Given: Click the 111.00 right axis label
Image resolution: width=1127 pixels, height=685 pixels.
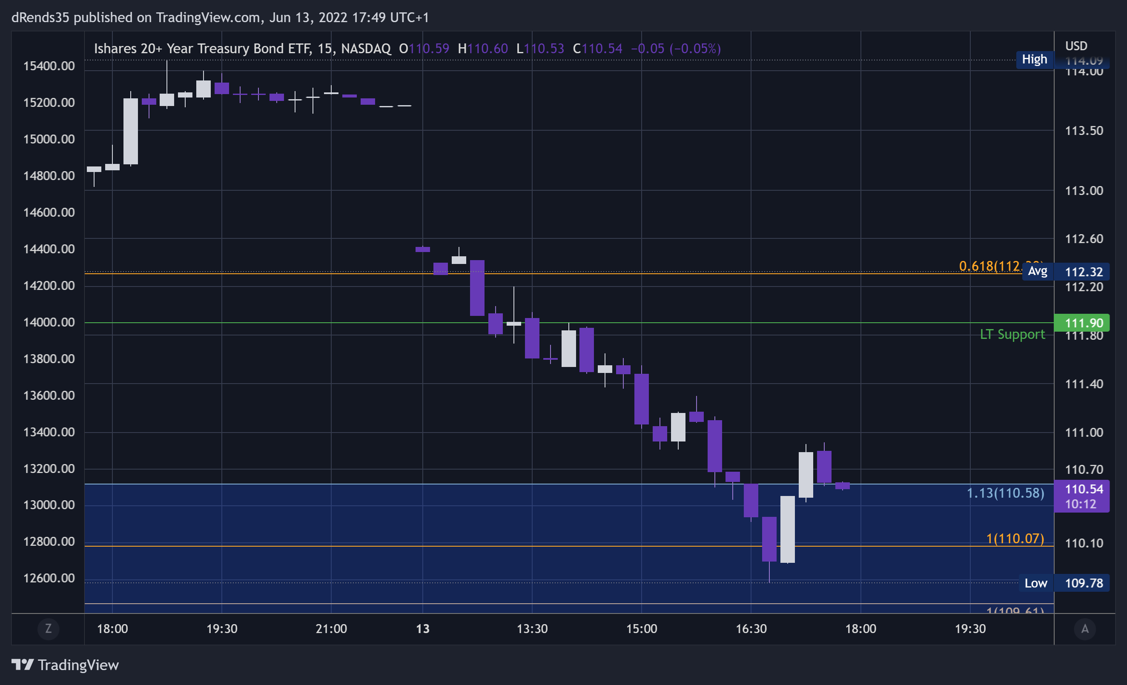Looking at the screenshot, I should pos(1084,432).
